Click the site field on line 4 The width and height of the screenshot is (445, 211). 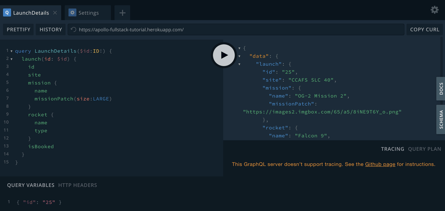coord(34,75)
